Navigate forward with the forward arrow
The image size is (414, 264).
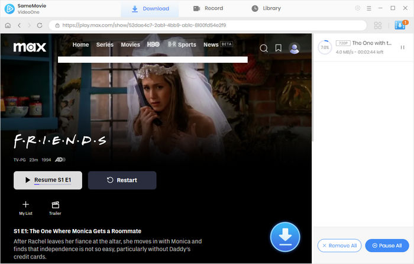click(x=30, y=25)
